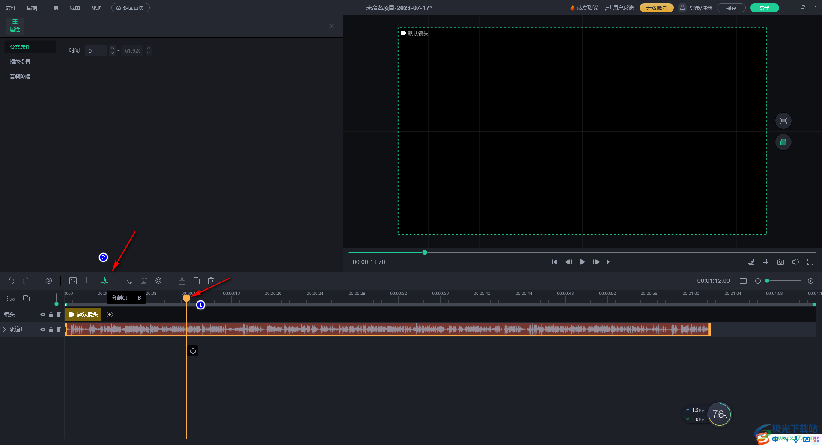Toggle the lock on the 轨道1 track
822x445 pixels.
click(51, 329)
